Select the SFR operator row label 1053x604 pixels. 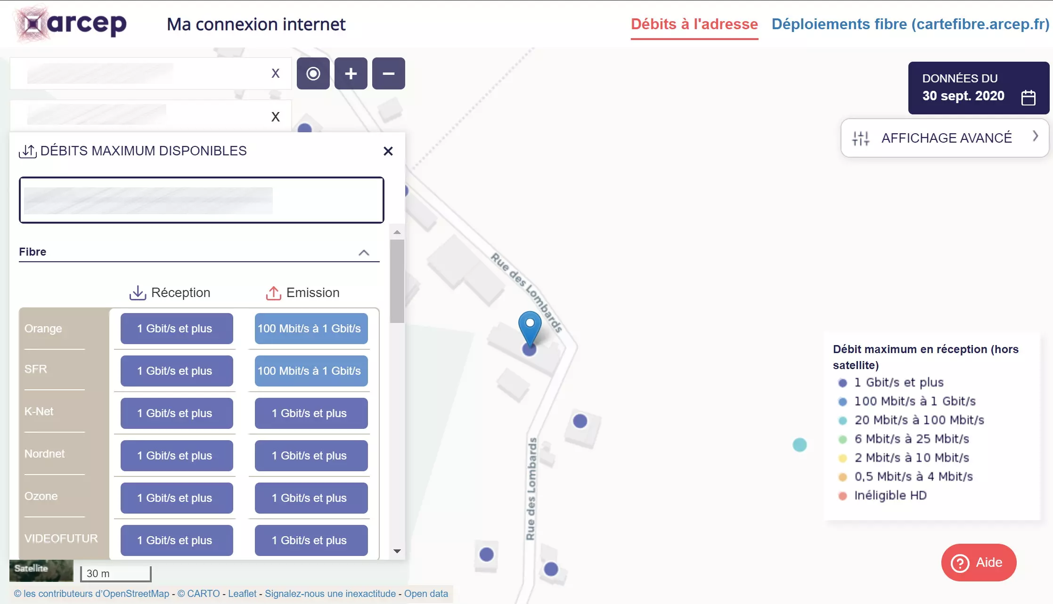pos(36,369)
